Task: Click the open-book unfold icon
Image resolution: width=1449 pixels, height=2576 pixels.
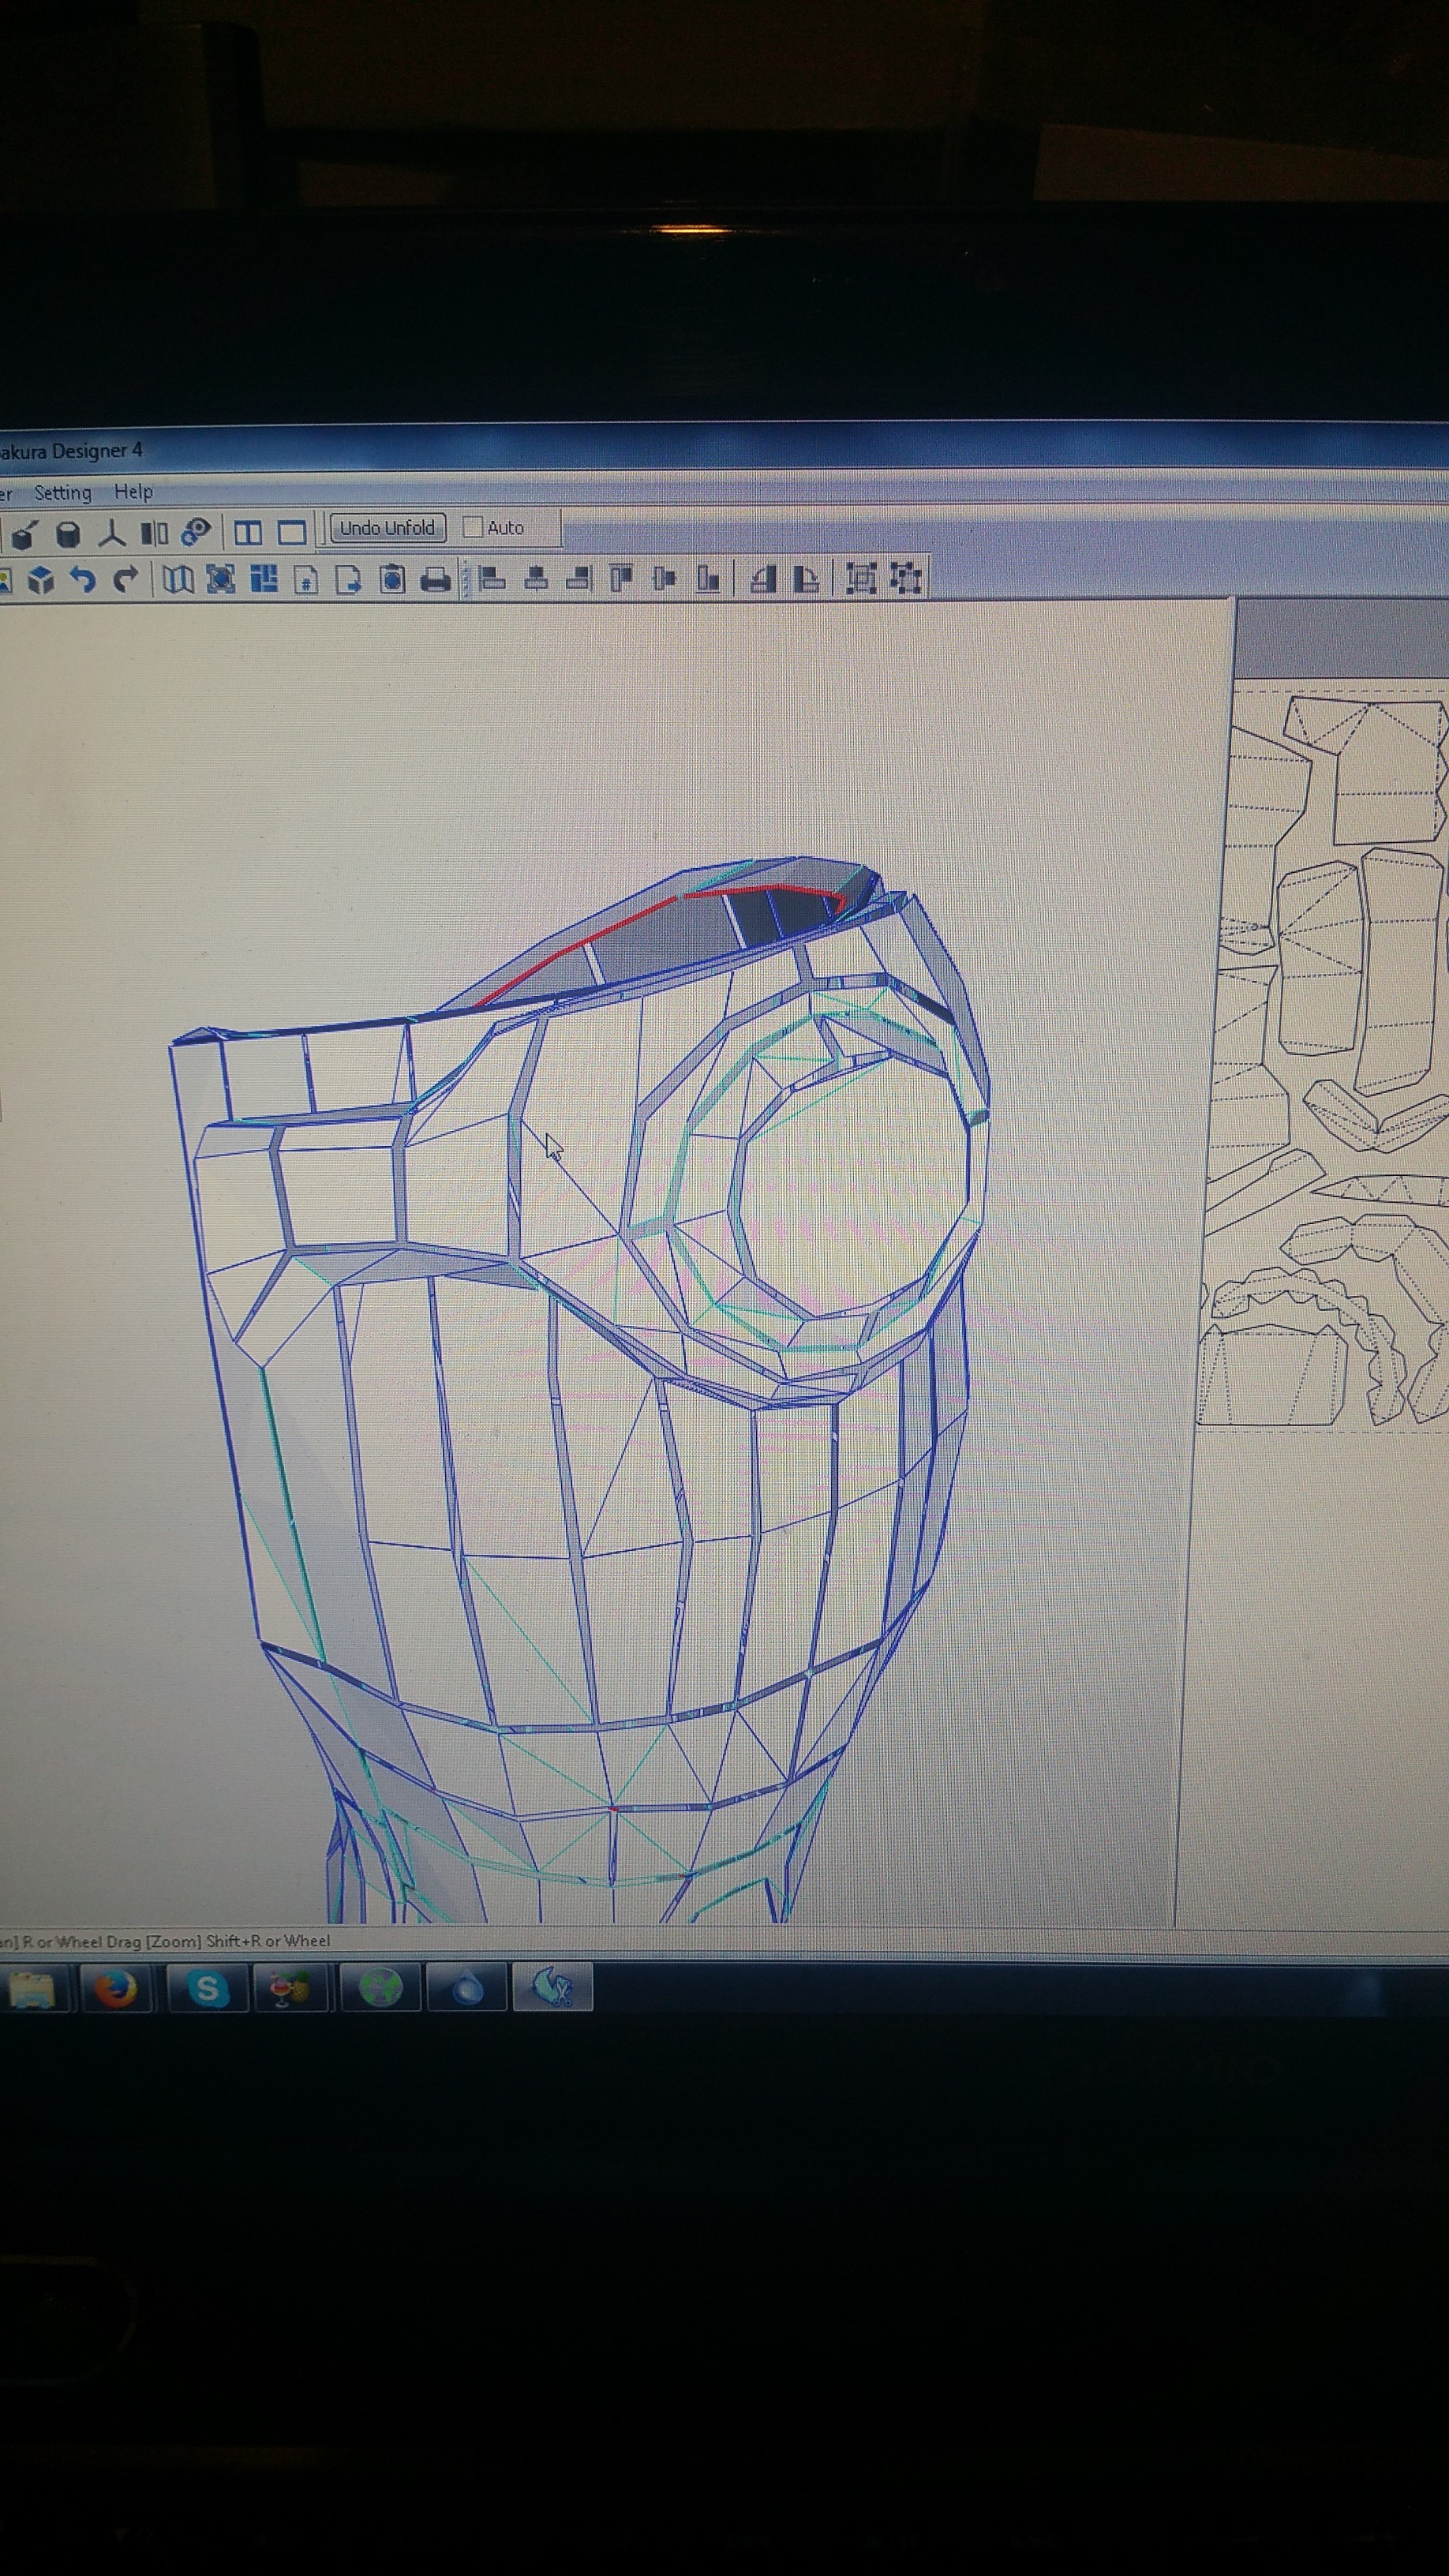Action: coord(178,579)
